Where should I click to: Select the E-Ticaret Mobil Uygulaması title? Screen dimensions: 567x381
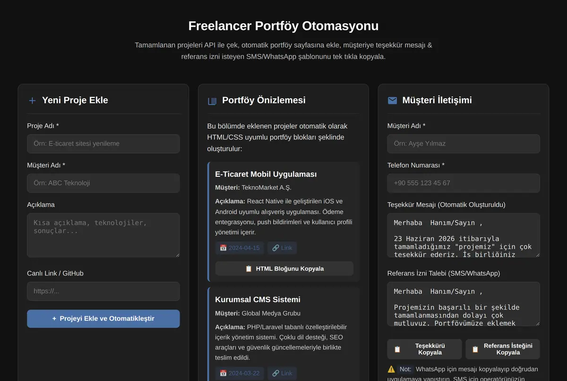click(266, 174)
